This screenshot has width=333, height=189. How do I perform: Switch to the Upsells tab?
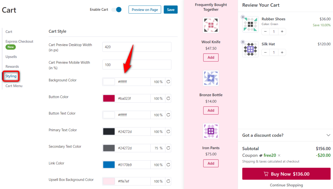click(x=11, y=57)
